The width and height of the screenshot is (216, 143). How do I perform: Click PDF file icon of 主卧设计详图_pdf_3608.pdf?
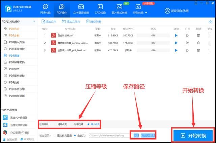53,50
